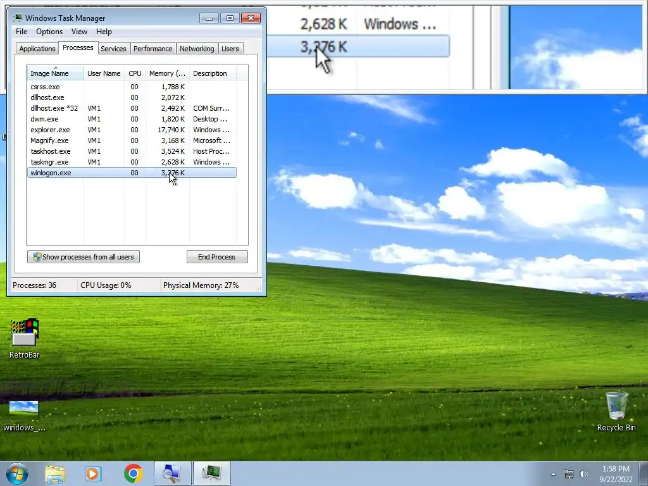The width and height of the screenshot is (648, 486).
Task: Click CPU Usage: 0% status entry
Action: pos(106,285)
